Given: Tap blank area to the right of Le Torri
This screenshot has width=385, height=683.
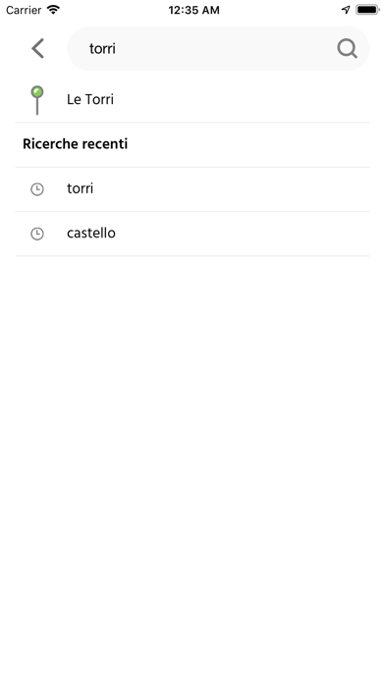Looking at the screenshot, I should [x=242, y=100].
